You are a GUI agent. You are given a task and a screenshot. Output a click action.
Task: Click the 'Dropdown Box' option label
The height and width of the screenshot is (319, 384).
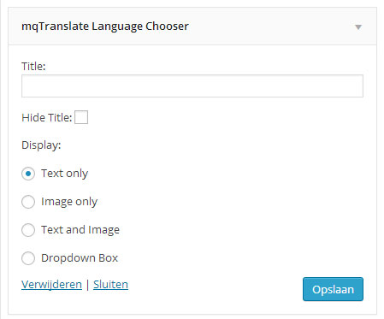80,257
